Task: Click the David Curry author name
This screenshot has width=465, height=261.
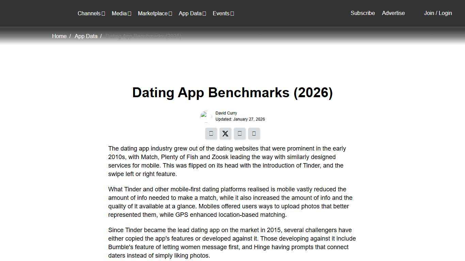Action: point(226,113)
